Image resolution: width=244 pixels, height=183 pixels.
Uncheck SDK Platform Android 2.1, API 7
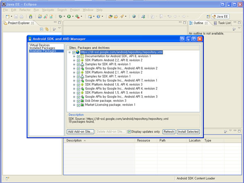[x=79, y=73]
